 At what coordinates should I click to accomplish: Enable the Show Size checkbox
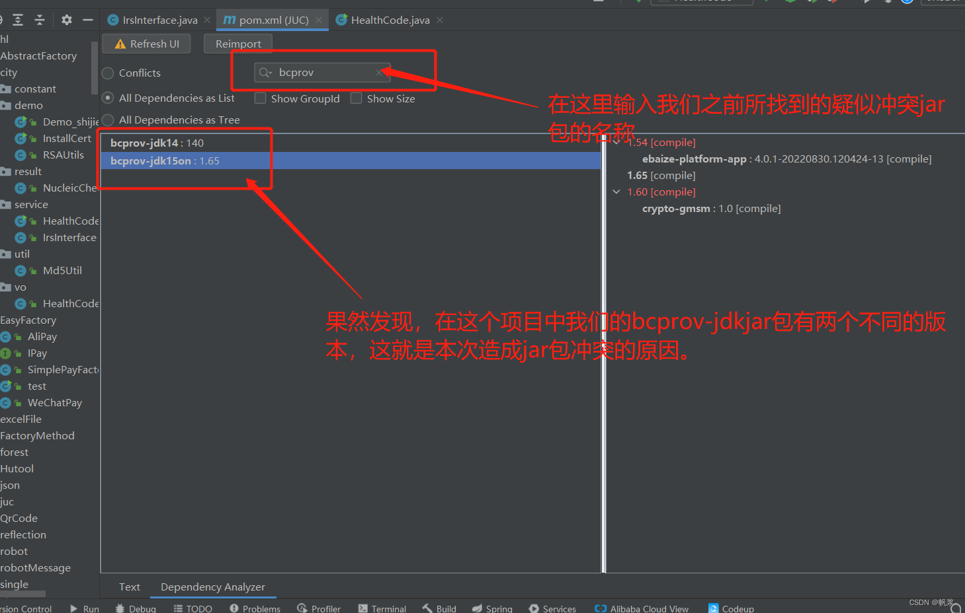click(357, 98)
